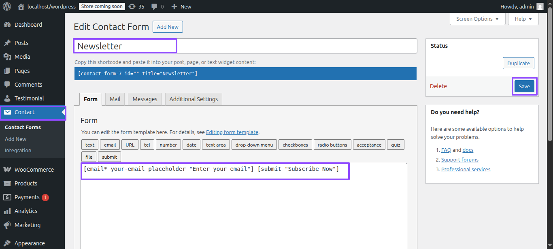The height and width of the screenshot is (249, 553).
Task: Insert an acceptance tag
Action: click(369, 145)
